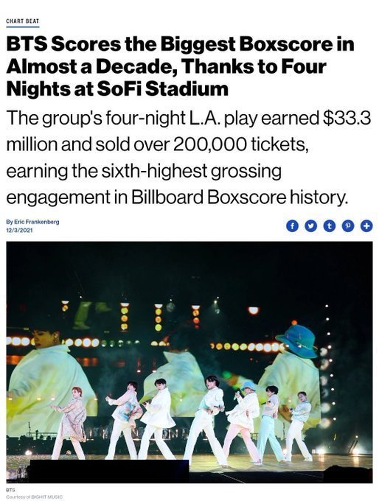The image size is (379, 501).
Task: Share the article on Twitter
Action: [x=310, y=226]
